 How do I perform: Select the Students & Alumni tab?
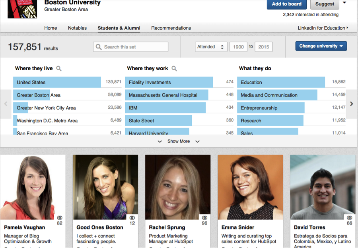click(119, 28)
